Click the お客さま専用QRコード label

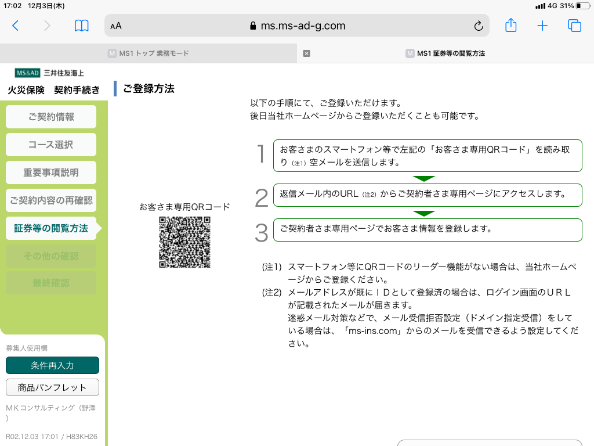click(x=184, y=207)
